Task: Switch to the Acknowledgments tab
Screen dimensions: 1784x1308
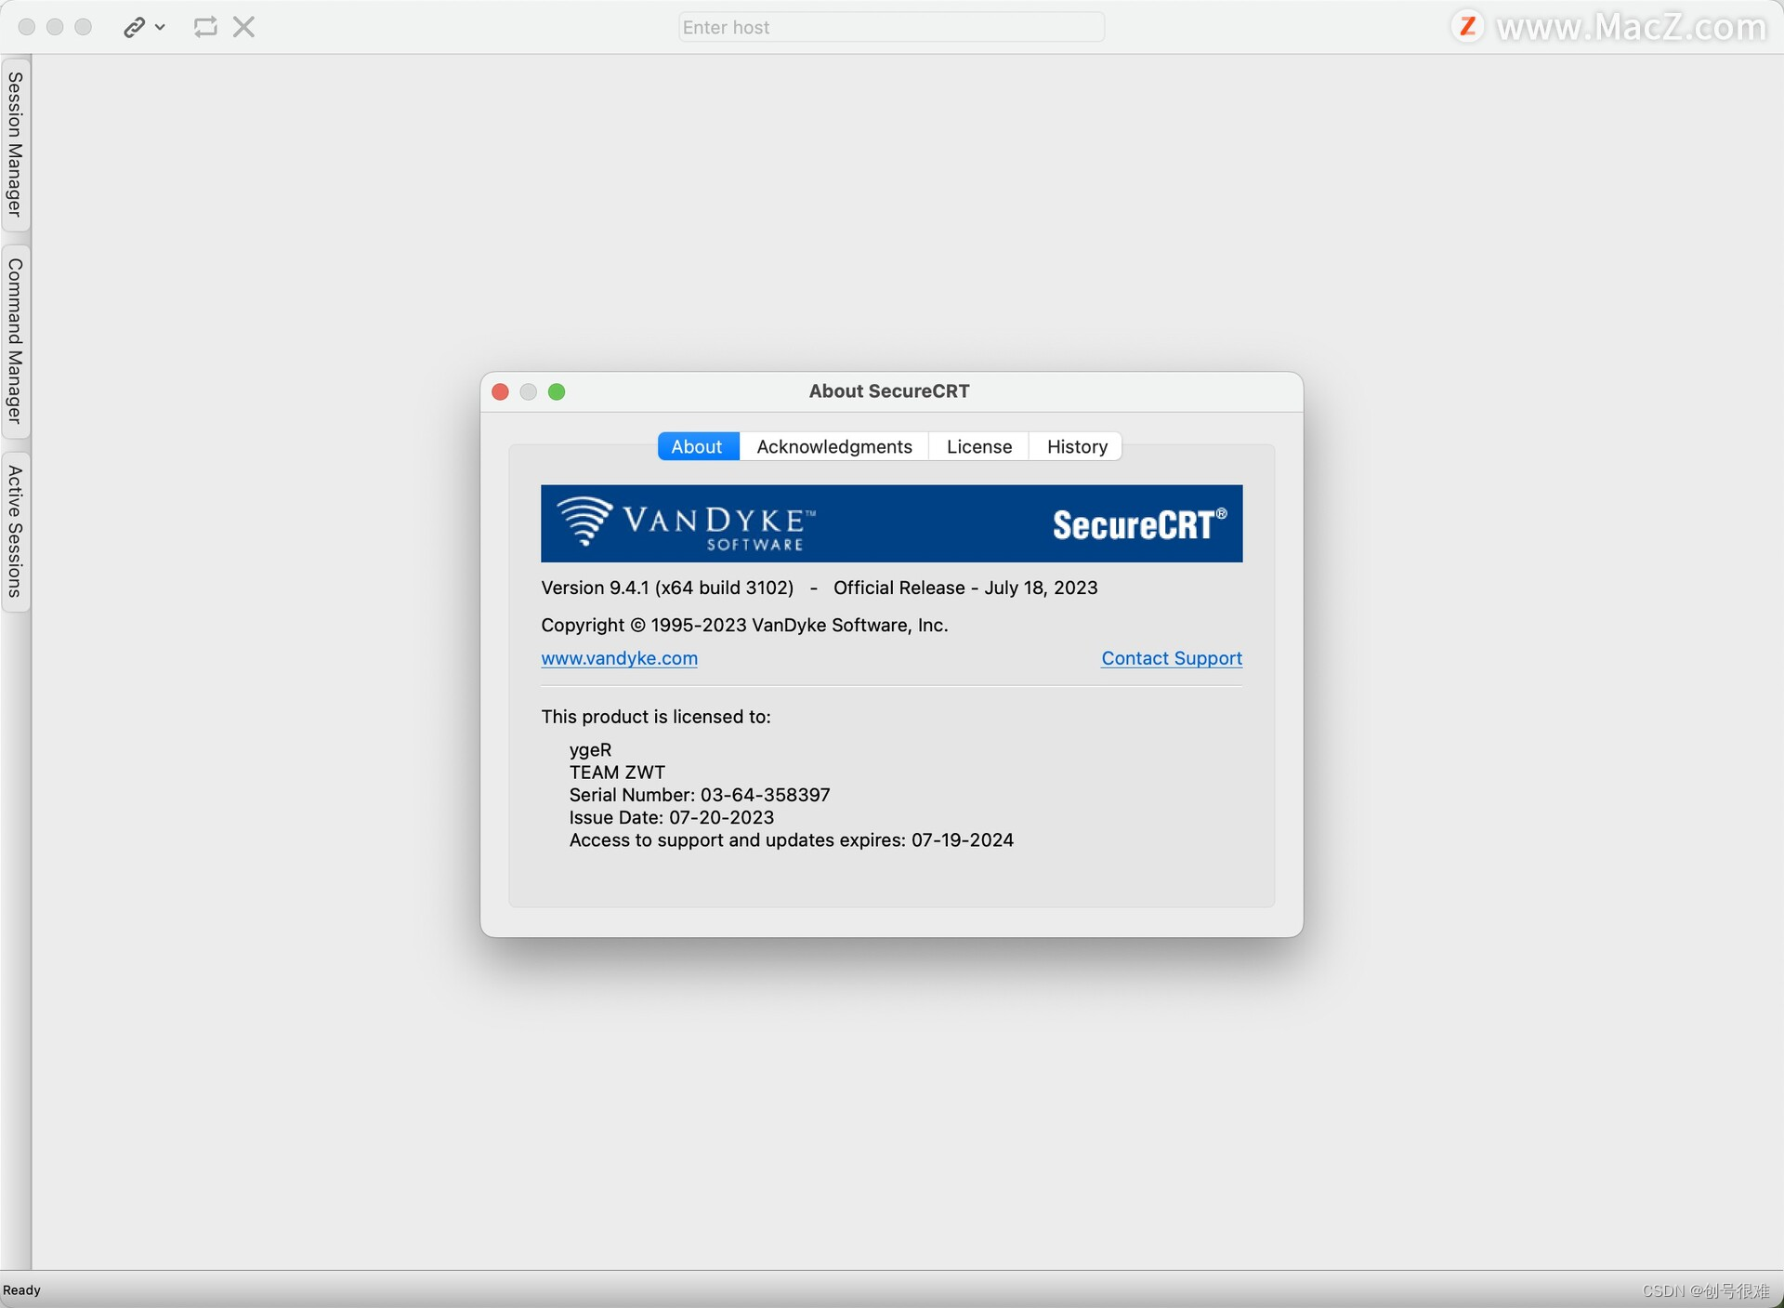Action: point(834,446)
